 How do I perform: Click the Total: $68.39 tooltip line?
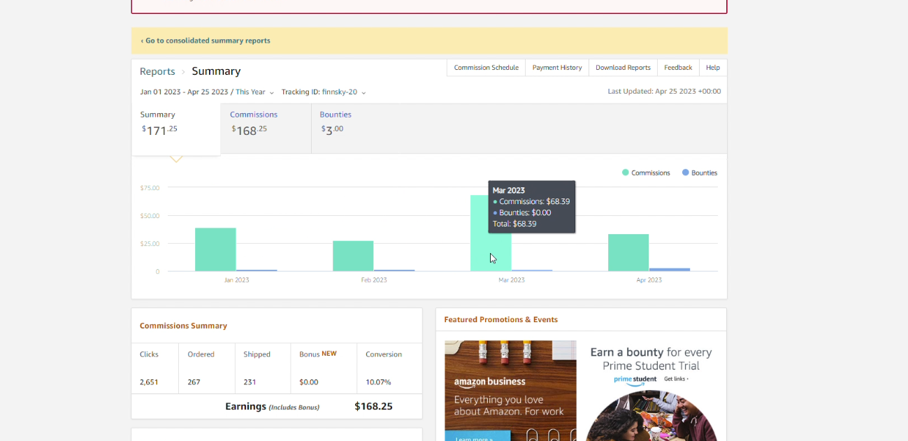(x=514, y=224)
